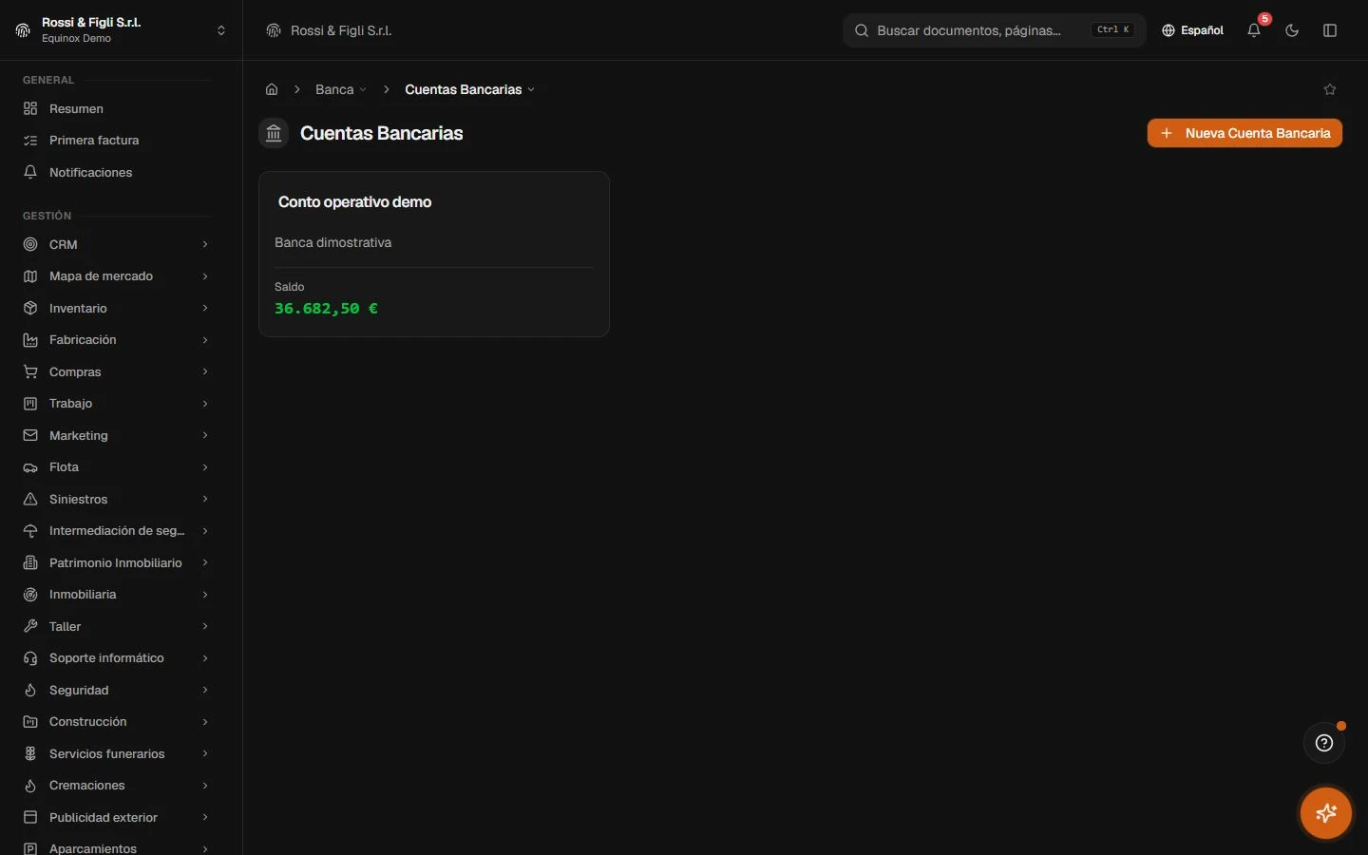1368x855 pixels.
Task: Select Español language selector
Action: pyautogui.click(x=1192, y=30)
